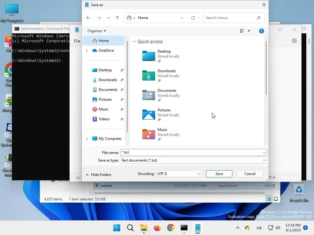This screenshot has height=235, width=314.
Task: Select the Desktop folder in Quick access
Action: (161, 56)
